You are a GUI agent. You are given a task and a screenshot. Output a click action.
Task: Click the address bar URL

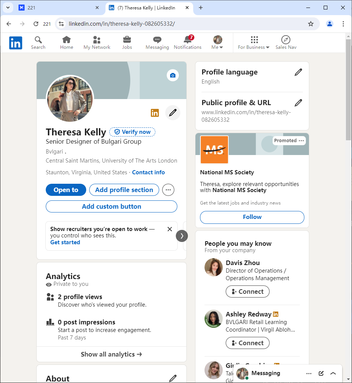pyautogui.click(x=122, y=24)
